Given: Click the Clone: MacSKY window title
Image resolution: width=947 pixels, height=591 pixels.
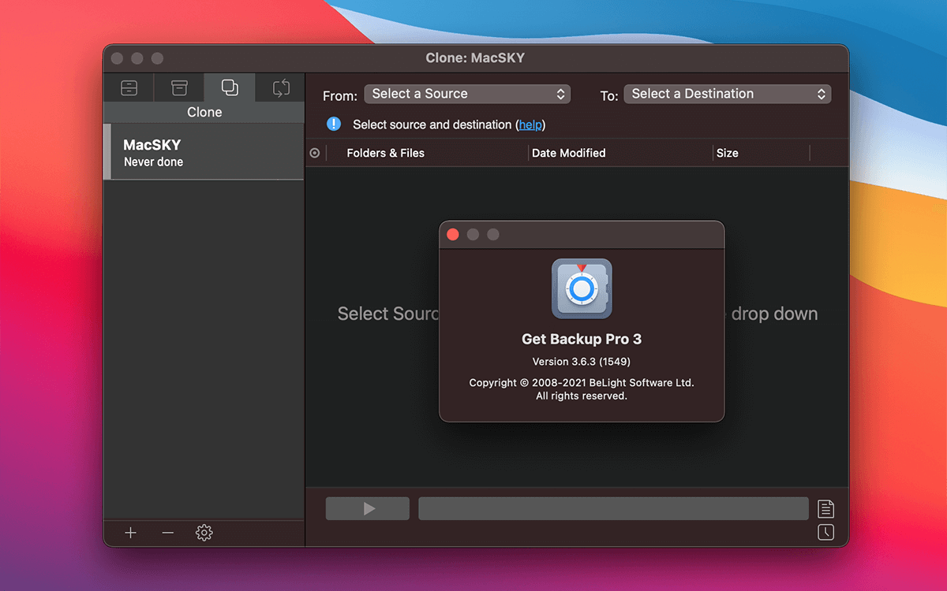Looking at the screenshot, I should (x=475, y=58).
